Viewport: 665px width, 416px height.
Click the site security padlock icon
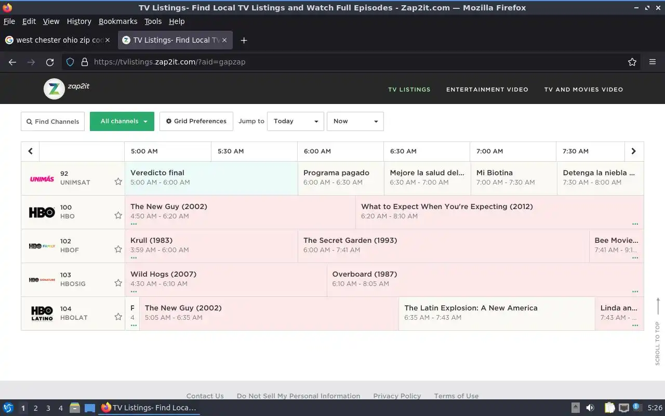[x=85, y=62]
